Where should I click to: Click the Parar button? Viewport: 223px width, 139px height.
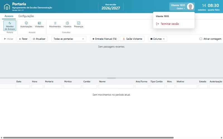pyautogui.click(x=23, y=39)
